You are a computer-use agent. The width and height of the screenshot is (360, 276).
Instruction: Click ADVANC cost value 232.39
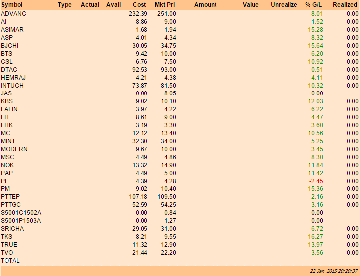[x=138, y=14]
